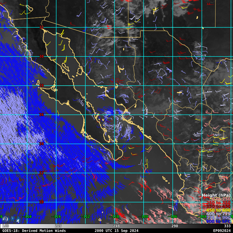Click the -106 longitude label
Viewport: 233px width, 233px height.
click(x=172, y=216)
